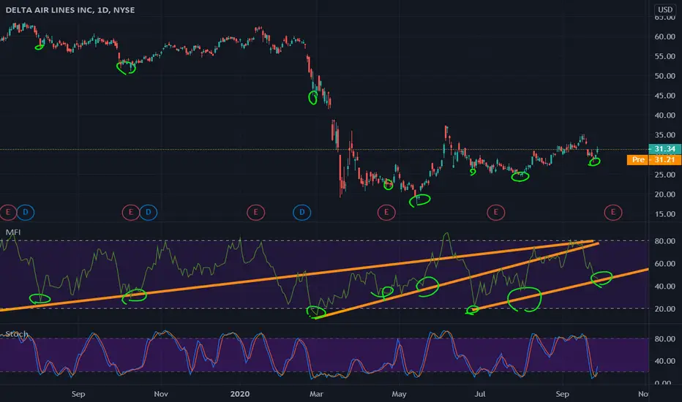The image size is (682, 402).
Task: Click the 20.00 level on MFI scale
Action: pyautogui.click(x=664, y=309)
